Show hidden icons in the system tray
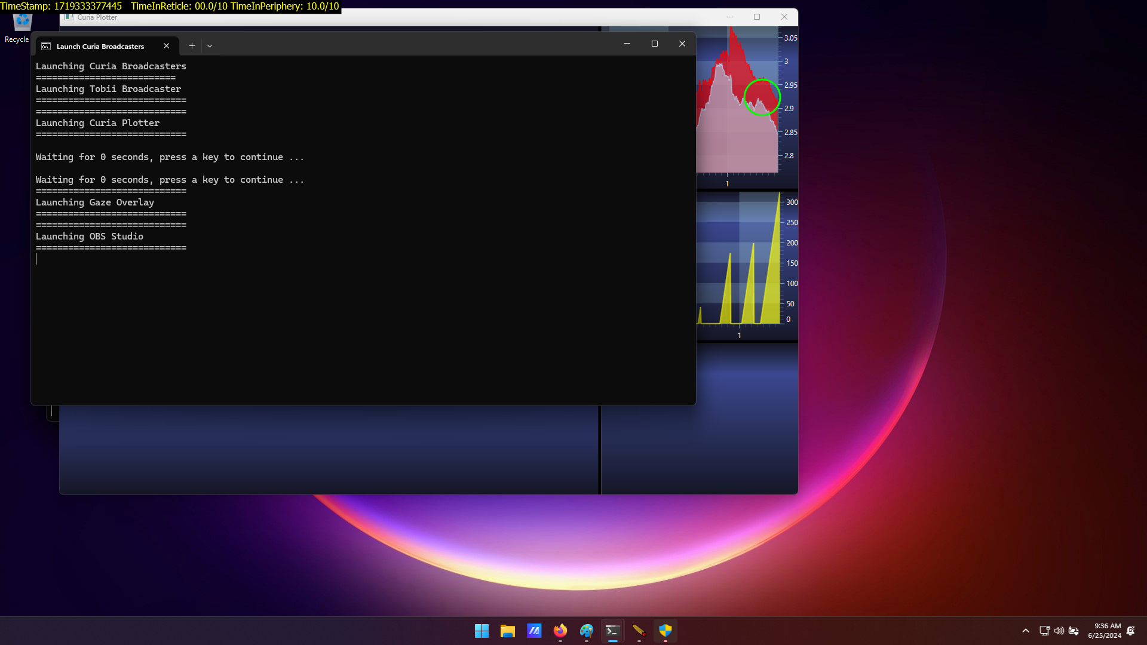Screen dimensions: 1147x645 pyautogui.click(x=1026, y=631)
